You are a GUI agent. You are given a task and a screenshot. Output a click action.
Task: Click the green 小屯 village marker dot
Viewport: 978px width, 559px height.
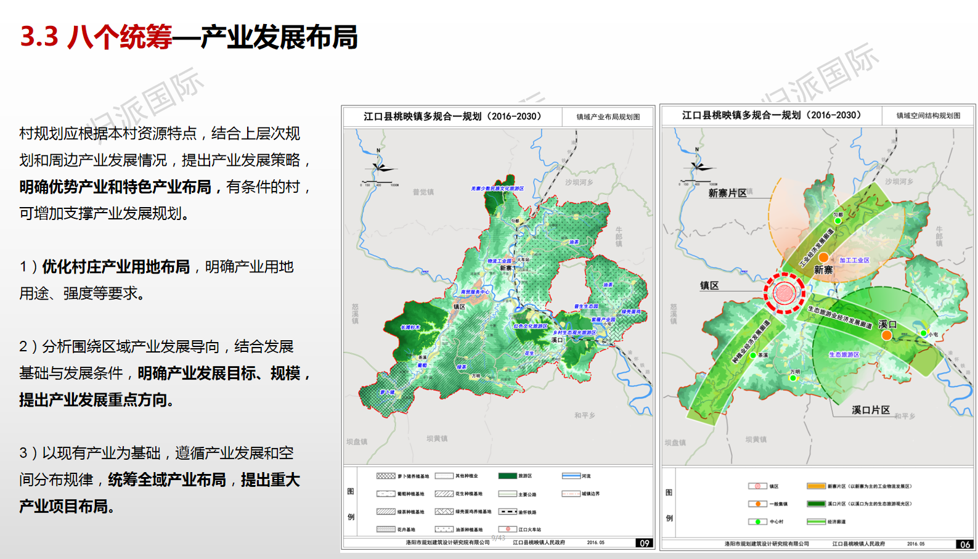[x=923, y=333]
